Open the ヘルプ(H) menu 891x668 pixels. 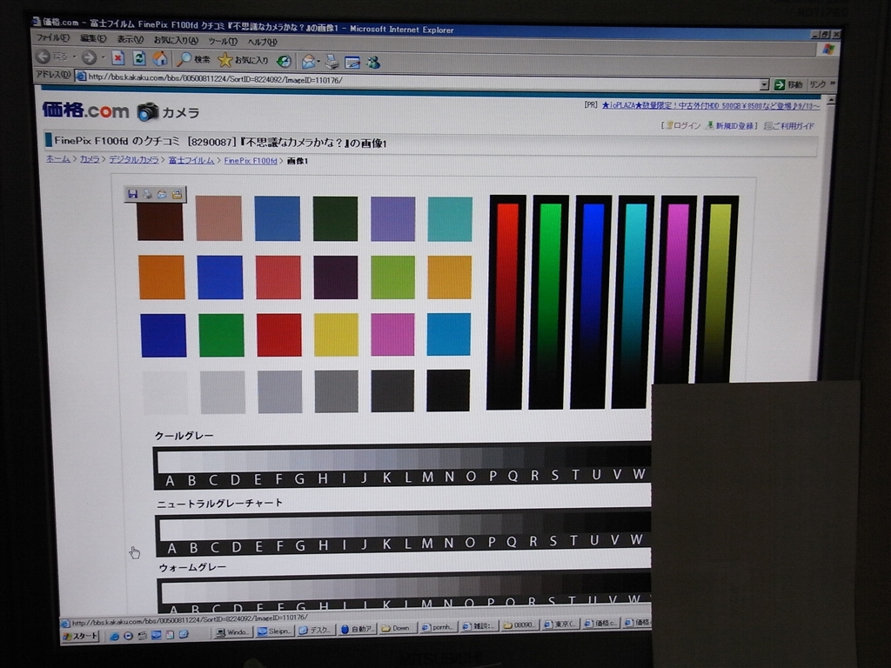(x=262, y=42)
